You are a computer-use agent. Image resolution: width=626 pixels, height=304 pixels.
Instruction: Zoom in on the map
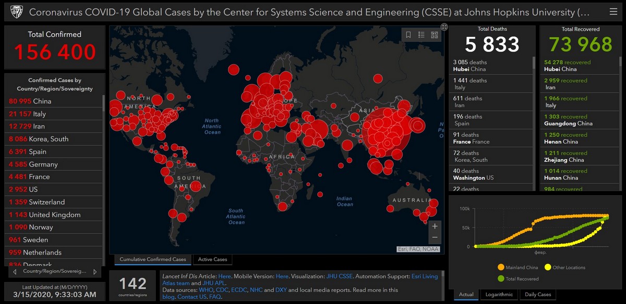pos(435,226)
